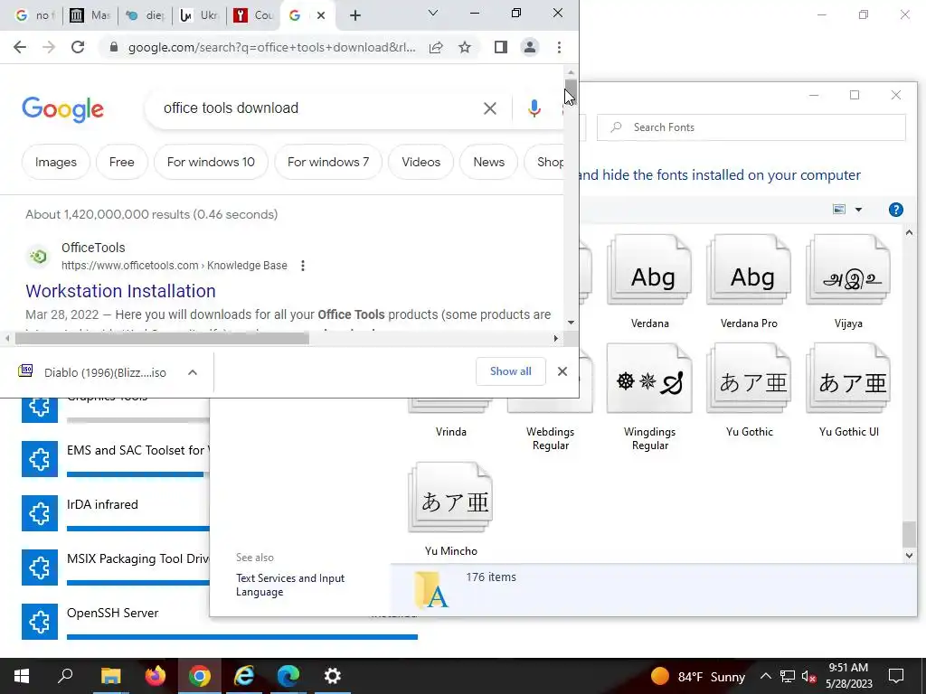Select the Images search filter
The image size is (926, 694).
(x=55, y=162)
